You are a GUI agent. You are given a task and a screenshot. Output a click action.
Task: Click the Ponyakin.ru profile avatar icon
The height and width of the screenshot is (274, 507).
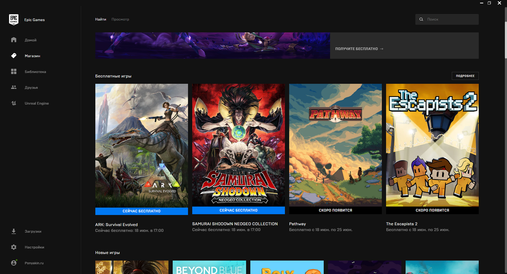pyautogui.click(x=14, y=263)
